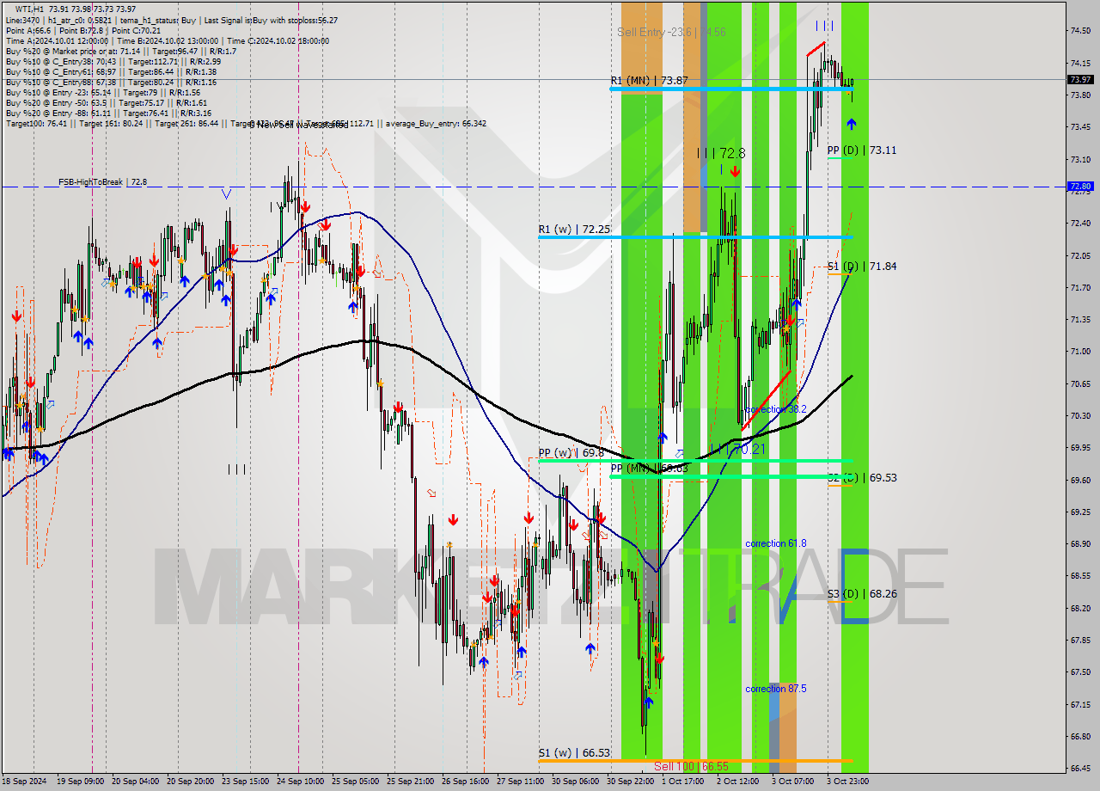Click the 66.80 price axis value
This screenshot has width=1100, height=791.
(1080, 737)
